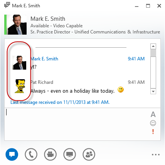Click conversation icon in title bar

[7, 5]
